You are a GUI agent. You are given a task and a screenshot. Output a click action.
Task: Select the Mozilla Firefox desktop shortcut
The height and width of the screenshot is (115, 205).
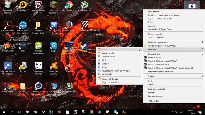(69, 27)
